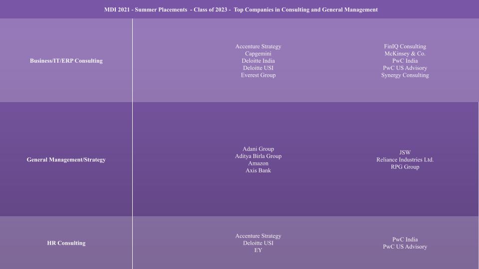Click PwC India in HR Consulting row

[x=405, y=240]
